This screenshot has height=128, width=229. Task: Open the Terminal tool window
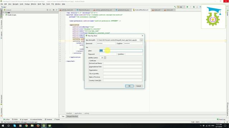click(48, 119)
